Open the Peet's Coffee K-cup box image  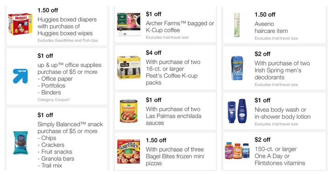coord(129,67)
